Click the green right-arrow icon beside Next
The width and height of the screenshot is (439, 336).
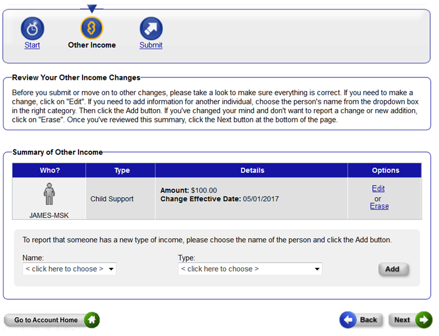(x=424, y=320)
